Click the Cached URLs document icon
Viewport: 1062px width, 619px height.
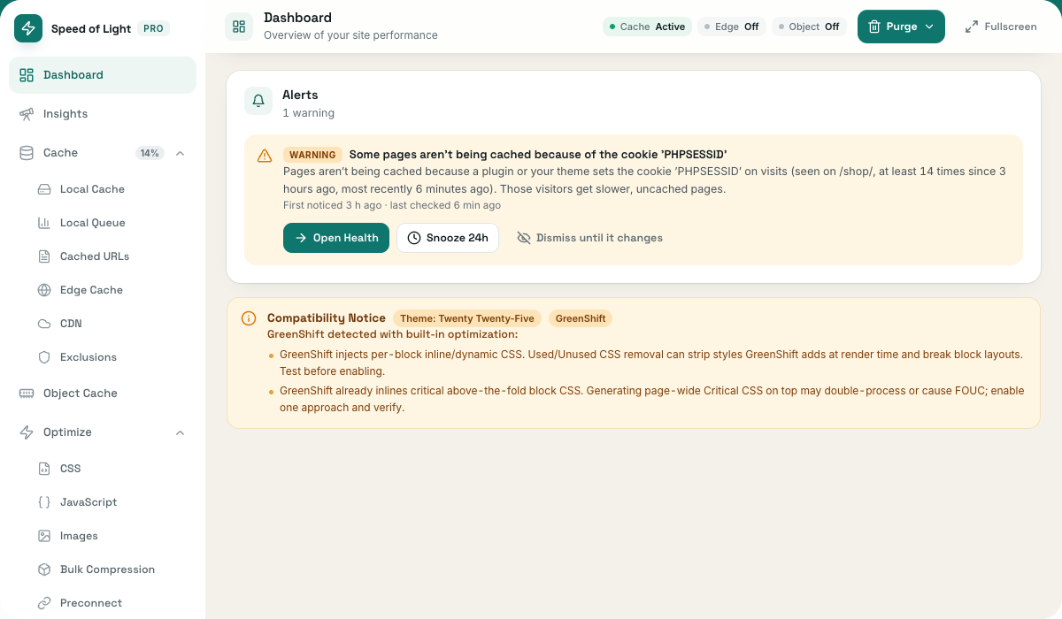click(x=44, y=256)
